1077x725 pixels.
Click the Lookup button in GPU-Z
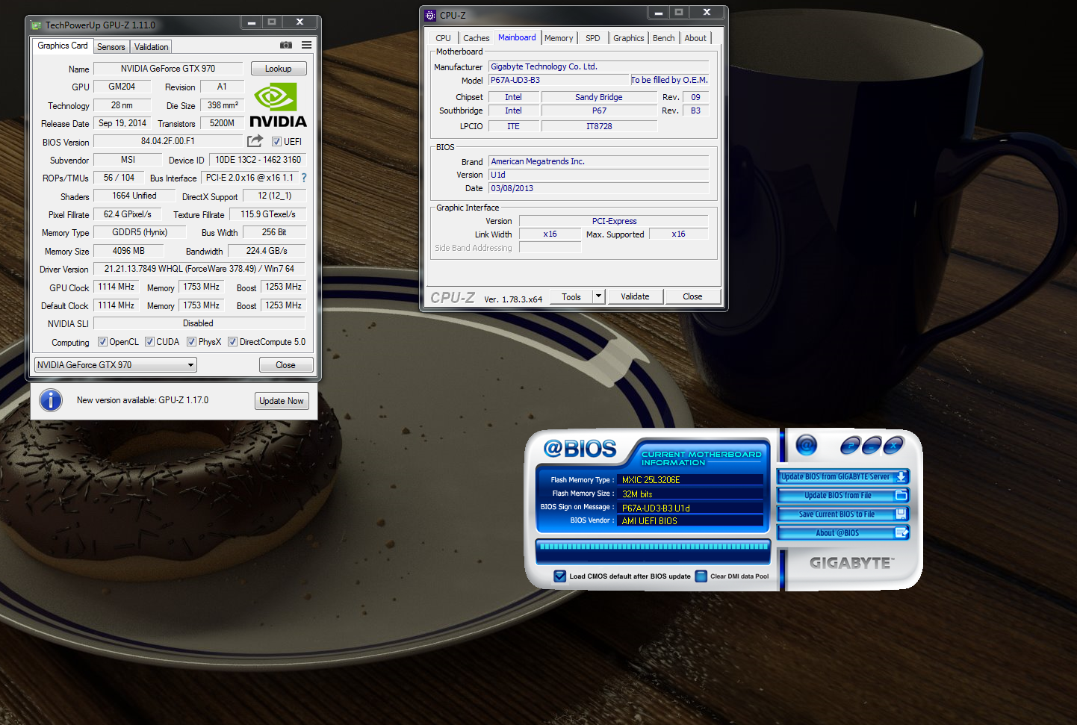click(x=279, y=69)
